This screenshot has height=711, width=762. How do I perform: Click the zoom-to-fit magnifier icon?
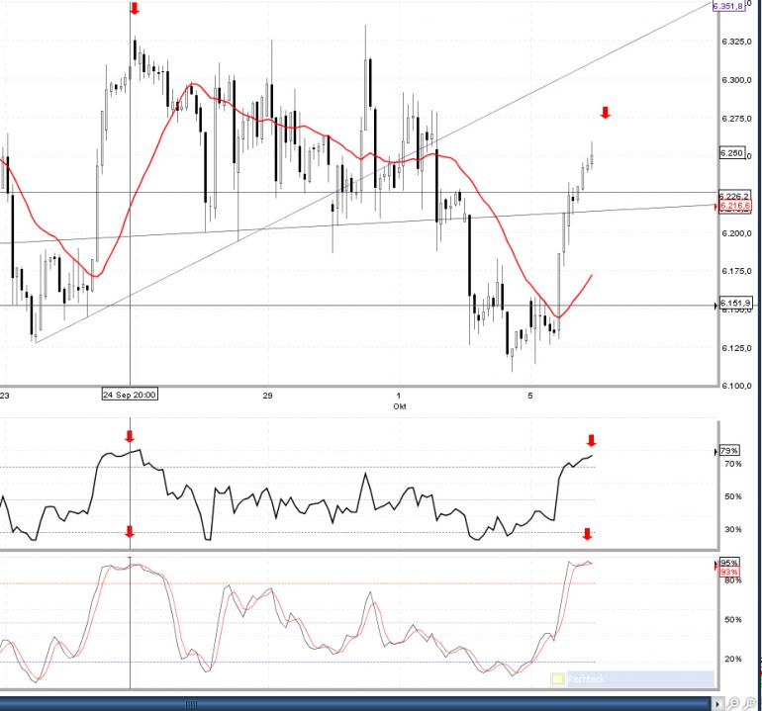tap(750, 703)
